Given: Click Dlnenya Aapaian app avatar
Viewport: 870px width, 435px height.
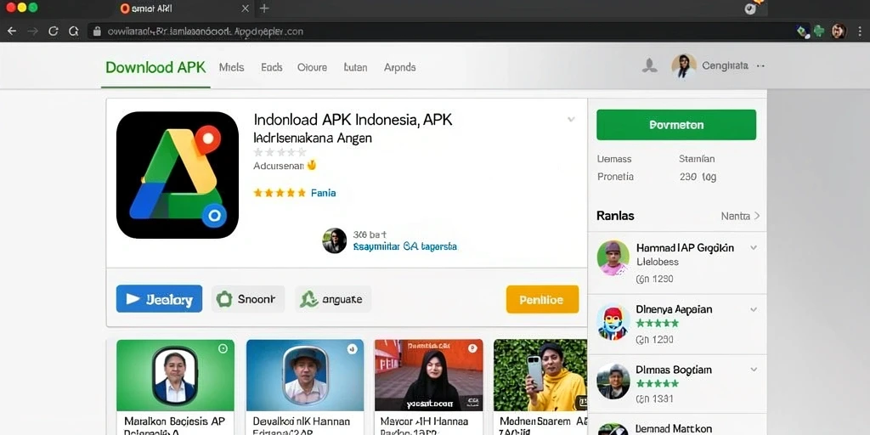Looking at the screenshot, I should tap(613, 322).
